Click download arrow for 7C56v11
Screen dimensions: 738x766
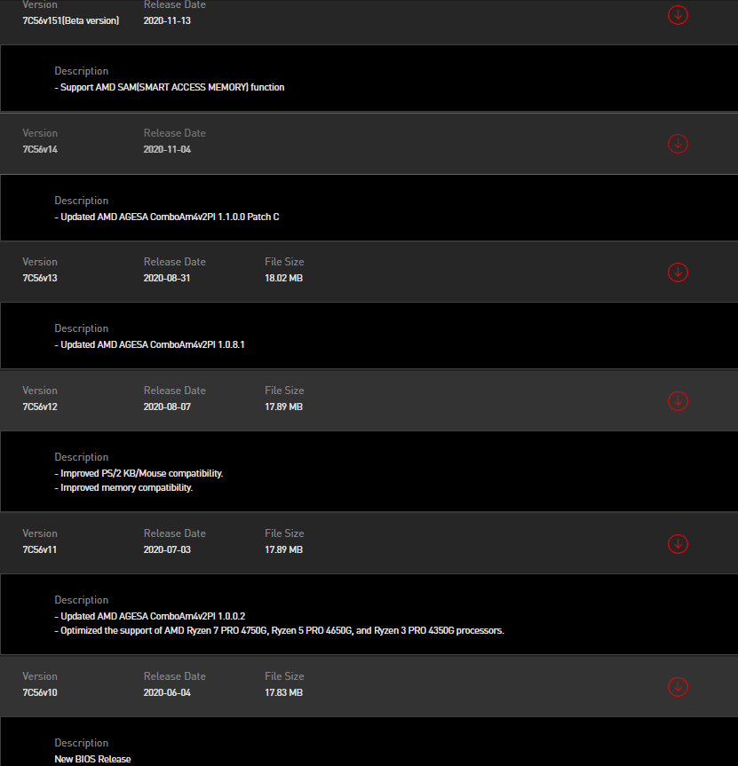tap(678, 544)
